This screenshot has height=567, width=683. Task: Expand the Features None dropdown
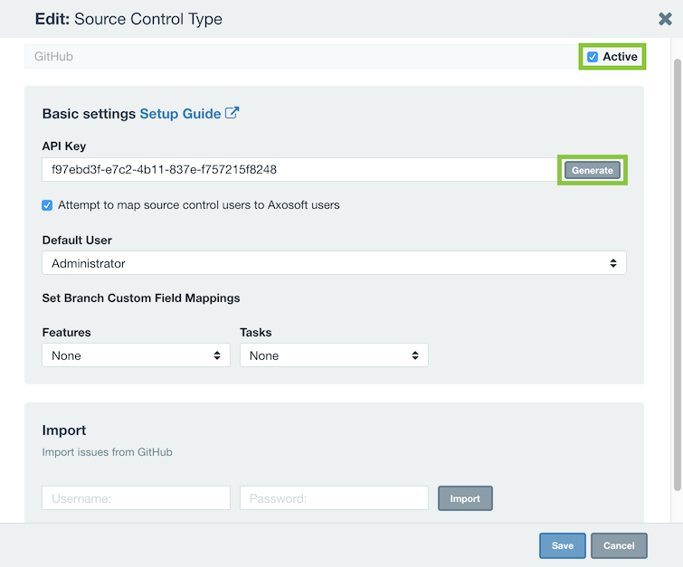pos(136,355)
